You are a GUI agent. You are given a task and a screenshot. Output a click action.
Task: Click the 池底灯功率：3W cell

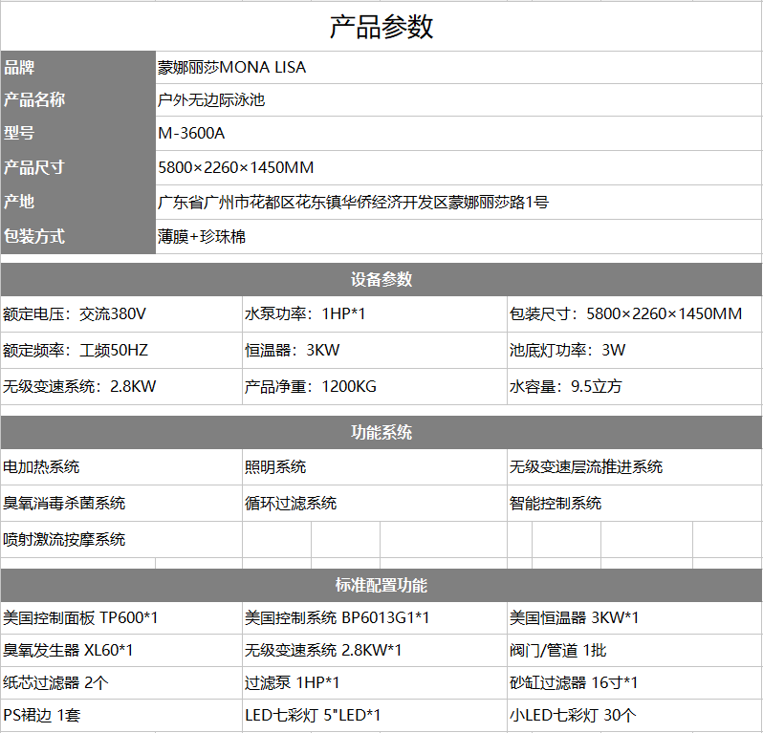[x=633, y=350]
